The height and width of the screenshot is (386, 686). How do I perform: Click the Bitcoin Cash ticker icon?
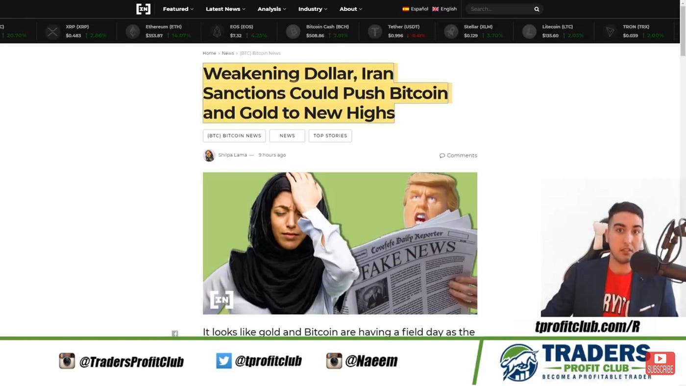pyautogui.click(x=293, y=32)
